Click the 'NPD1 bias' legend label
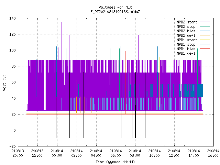 [186, 49]
